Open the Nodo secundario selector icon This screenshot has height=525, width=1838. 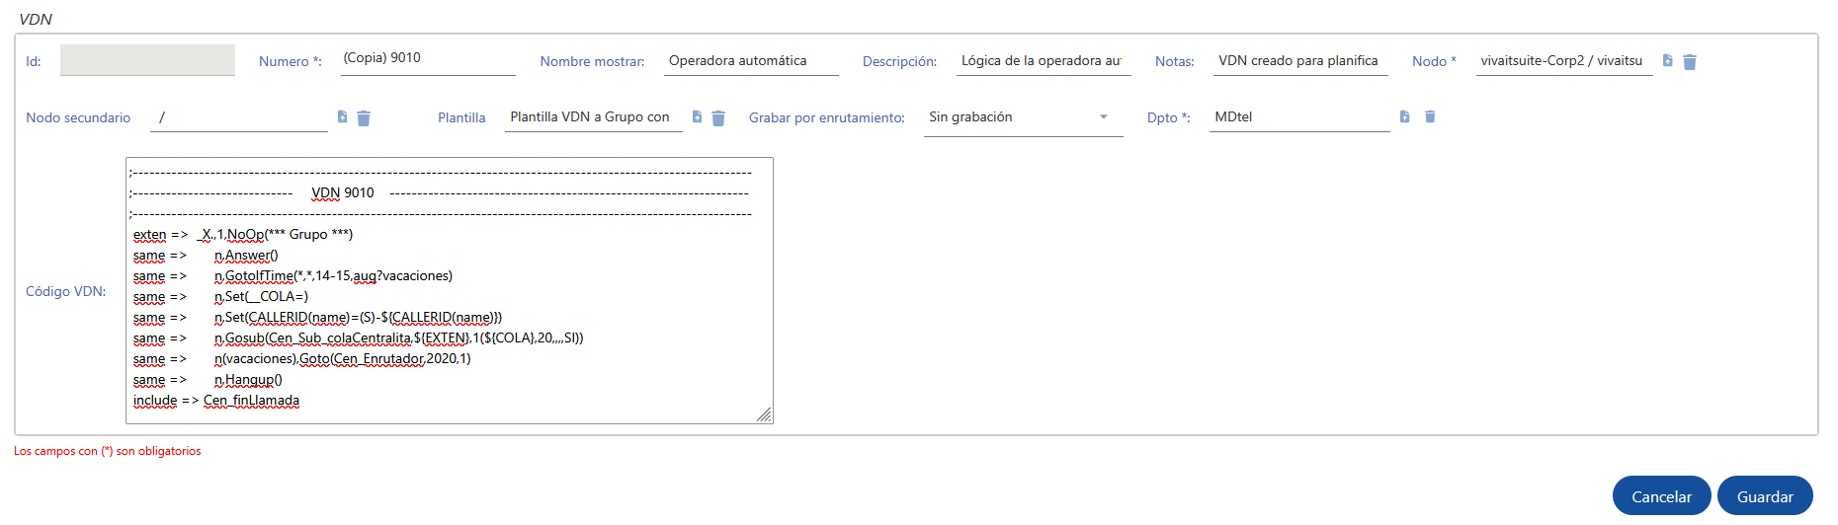coord(343,117)
